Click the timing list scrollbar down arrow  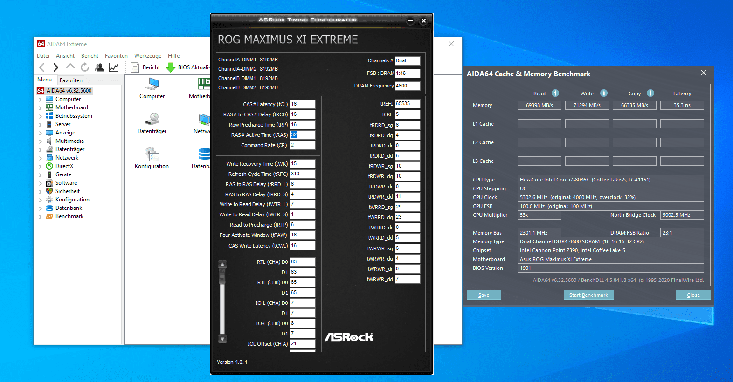tap(222, 339)
